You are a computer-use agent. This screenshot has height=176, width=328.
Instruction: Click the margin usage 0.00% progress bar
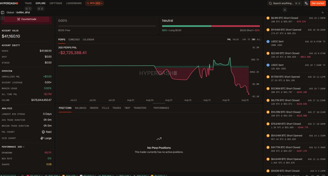click(107, 26)
